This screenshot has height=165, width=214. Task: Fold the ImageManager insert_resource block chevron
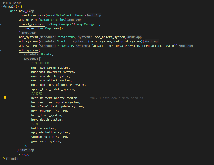coord(1,24)
